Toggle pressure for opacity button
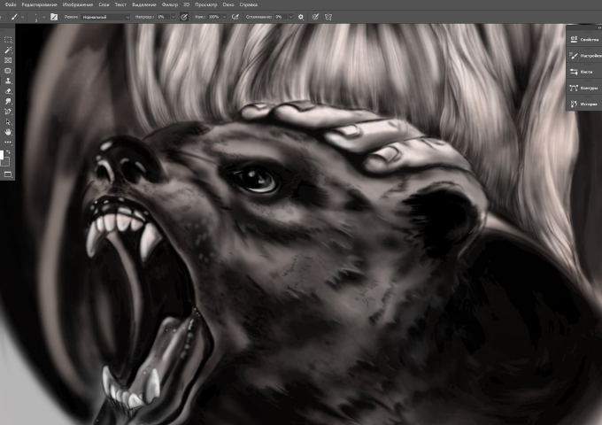 pyautogui.click(x=184, y=17)
